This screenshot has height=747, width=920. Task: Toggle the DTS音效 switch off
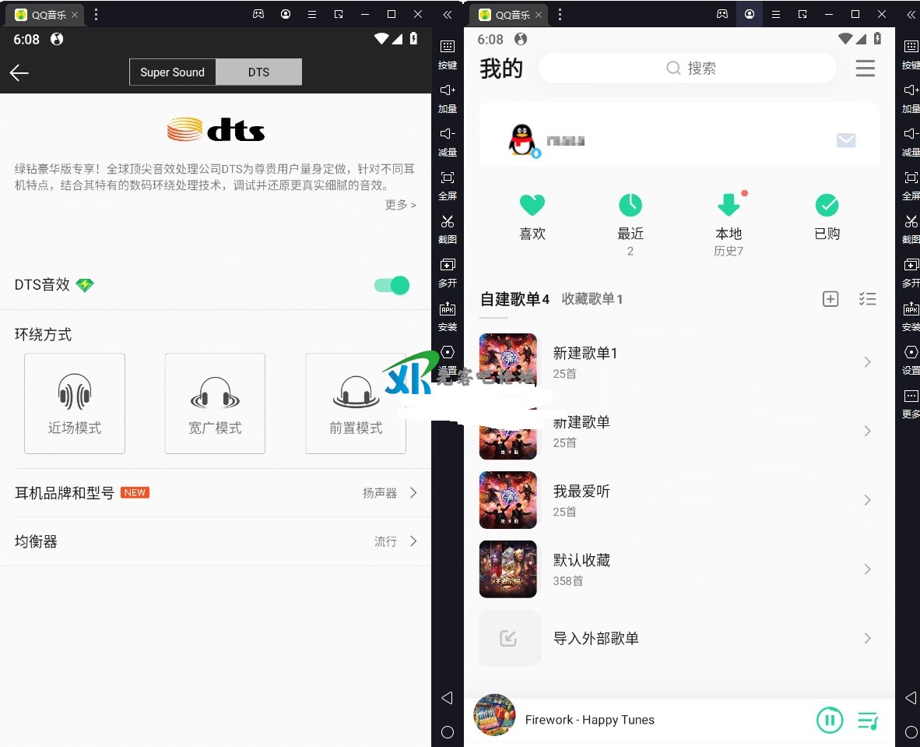pyautogui.click(x=392, y=285)
